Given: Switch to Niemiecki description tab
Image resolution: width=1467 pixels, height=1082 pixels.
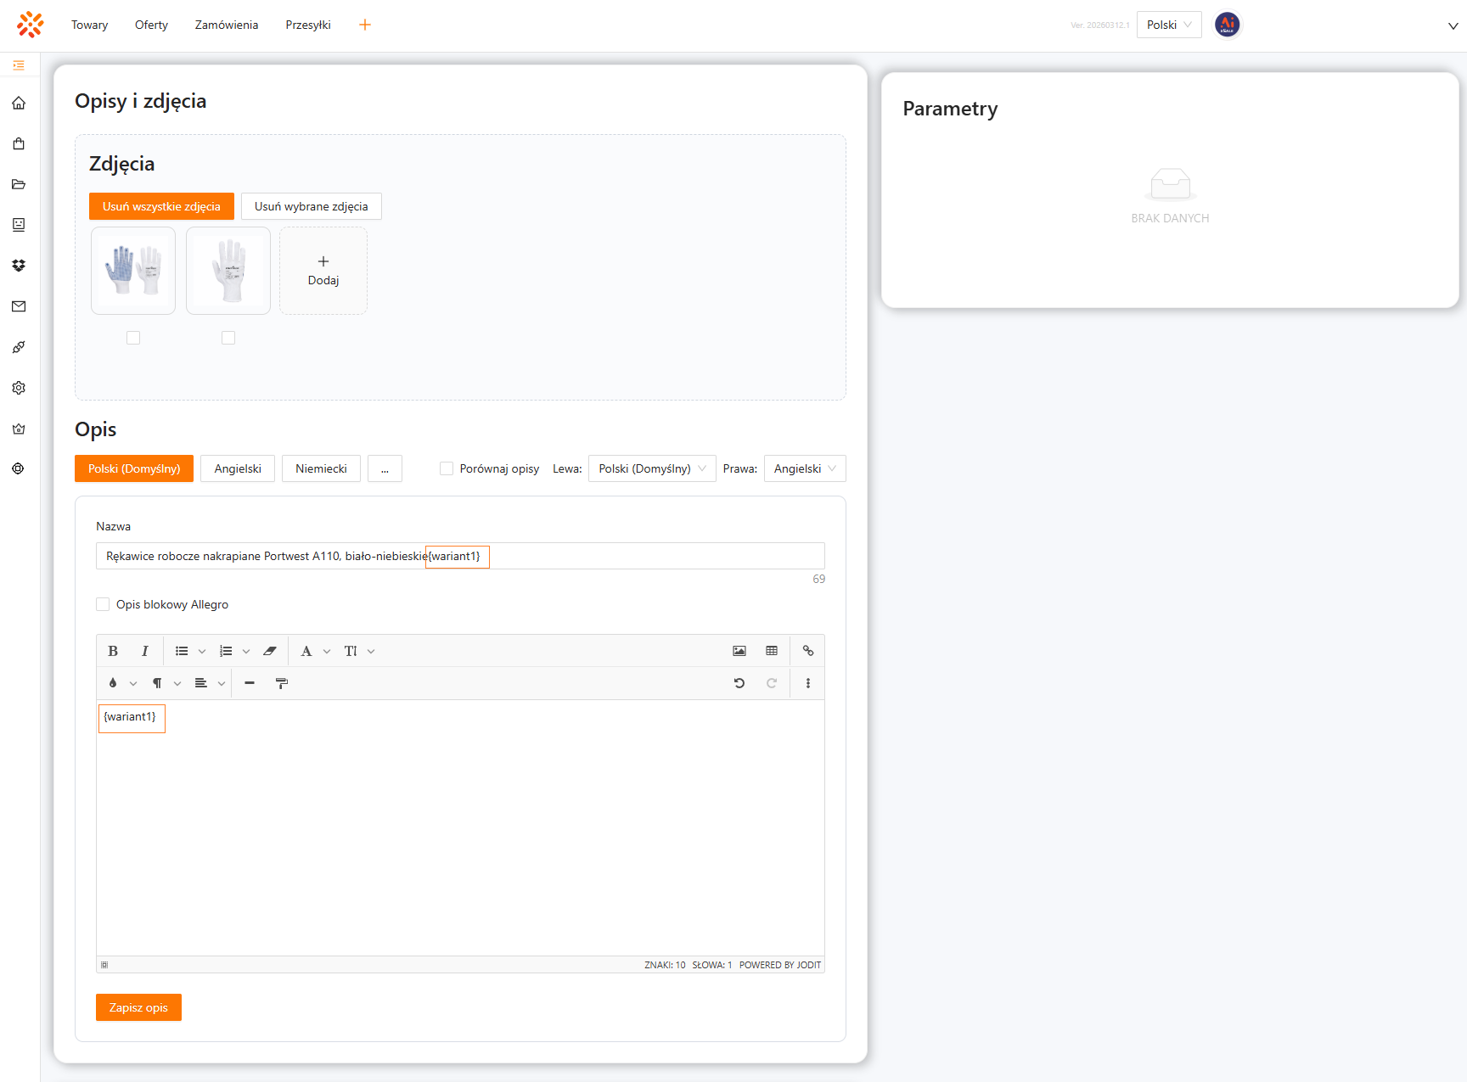Looking at the screenshot, I should (321, 468).
